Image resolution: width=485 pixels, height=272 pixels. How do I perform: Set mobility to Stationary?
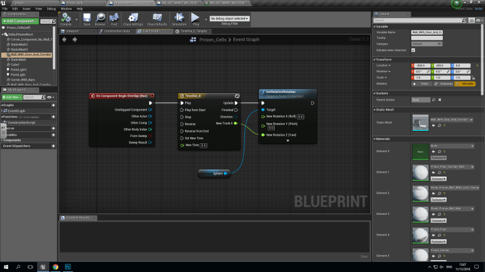[x=443, y=84]
